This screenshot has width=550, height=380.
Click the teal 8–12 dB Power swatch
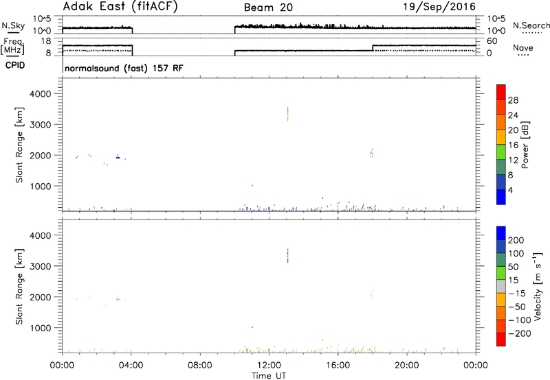(x=501, y=167)
